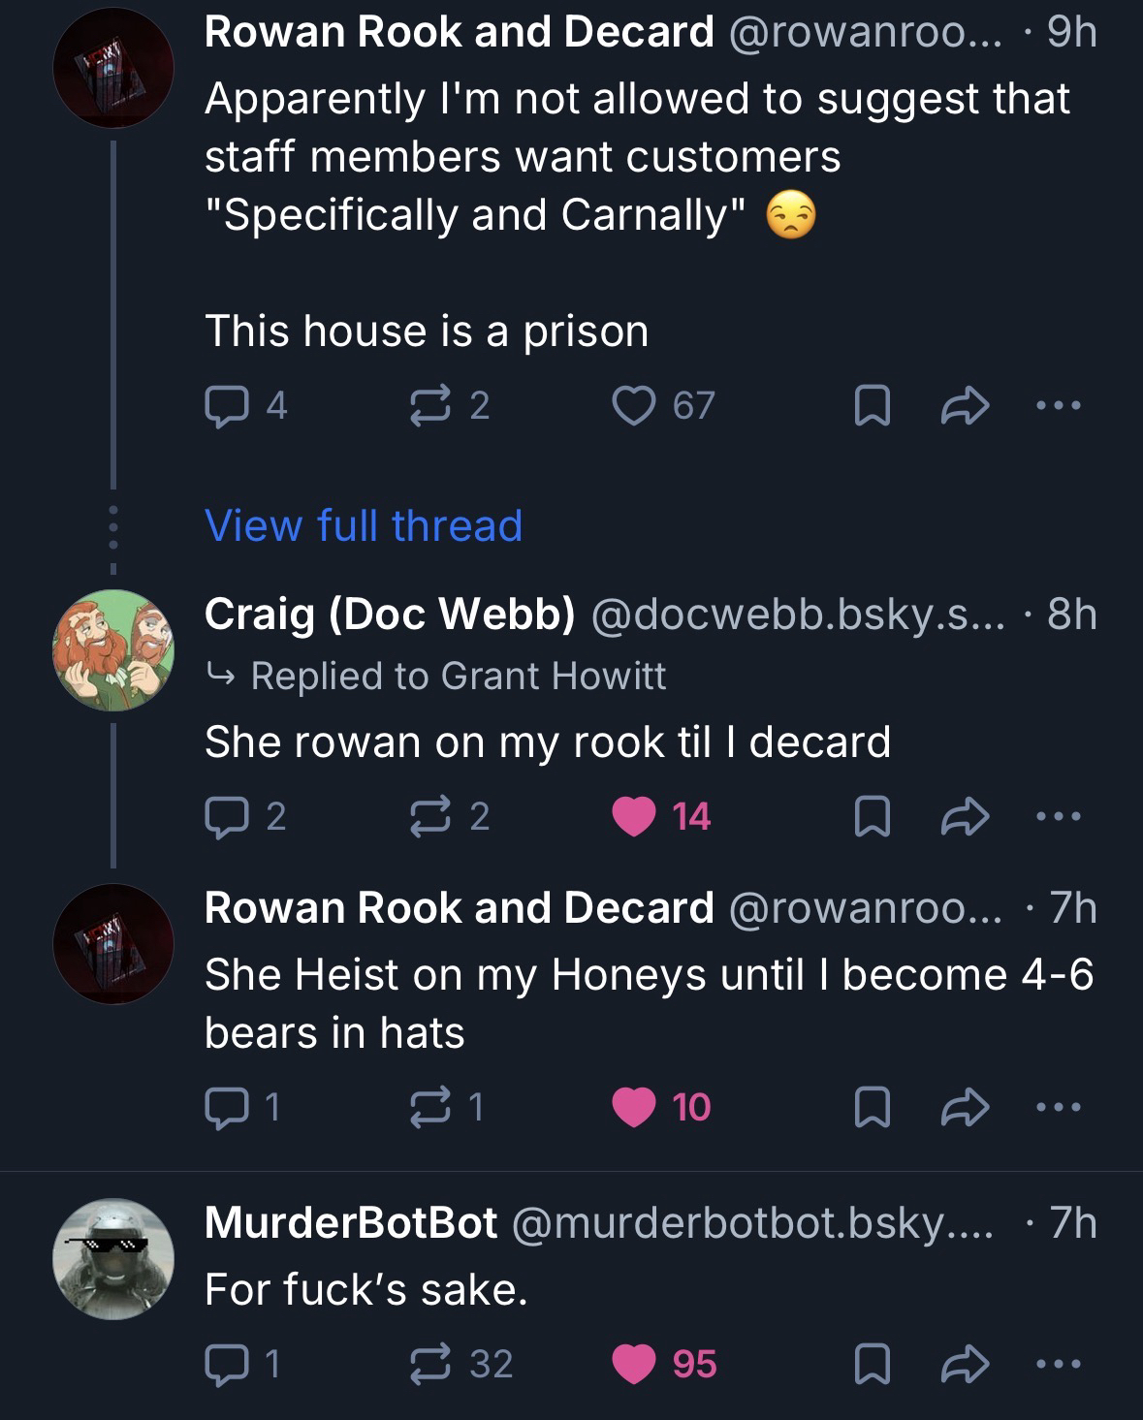This screenshot has width=1143, height=1420.
Task: Share the 'This house is a prison' post
Action: [966, 407]
